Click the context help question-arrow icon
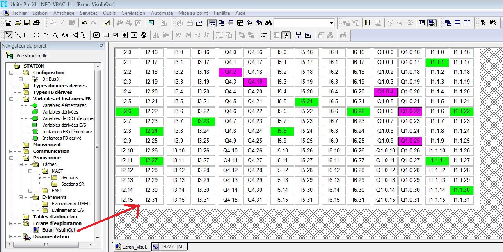503x252 pixels. (493, 23)
